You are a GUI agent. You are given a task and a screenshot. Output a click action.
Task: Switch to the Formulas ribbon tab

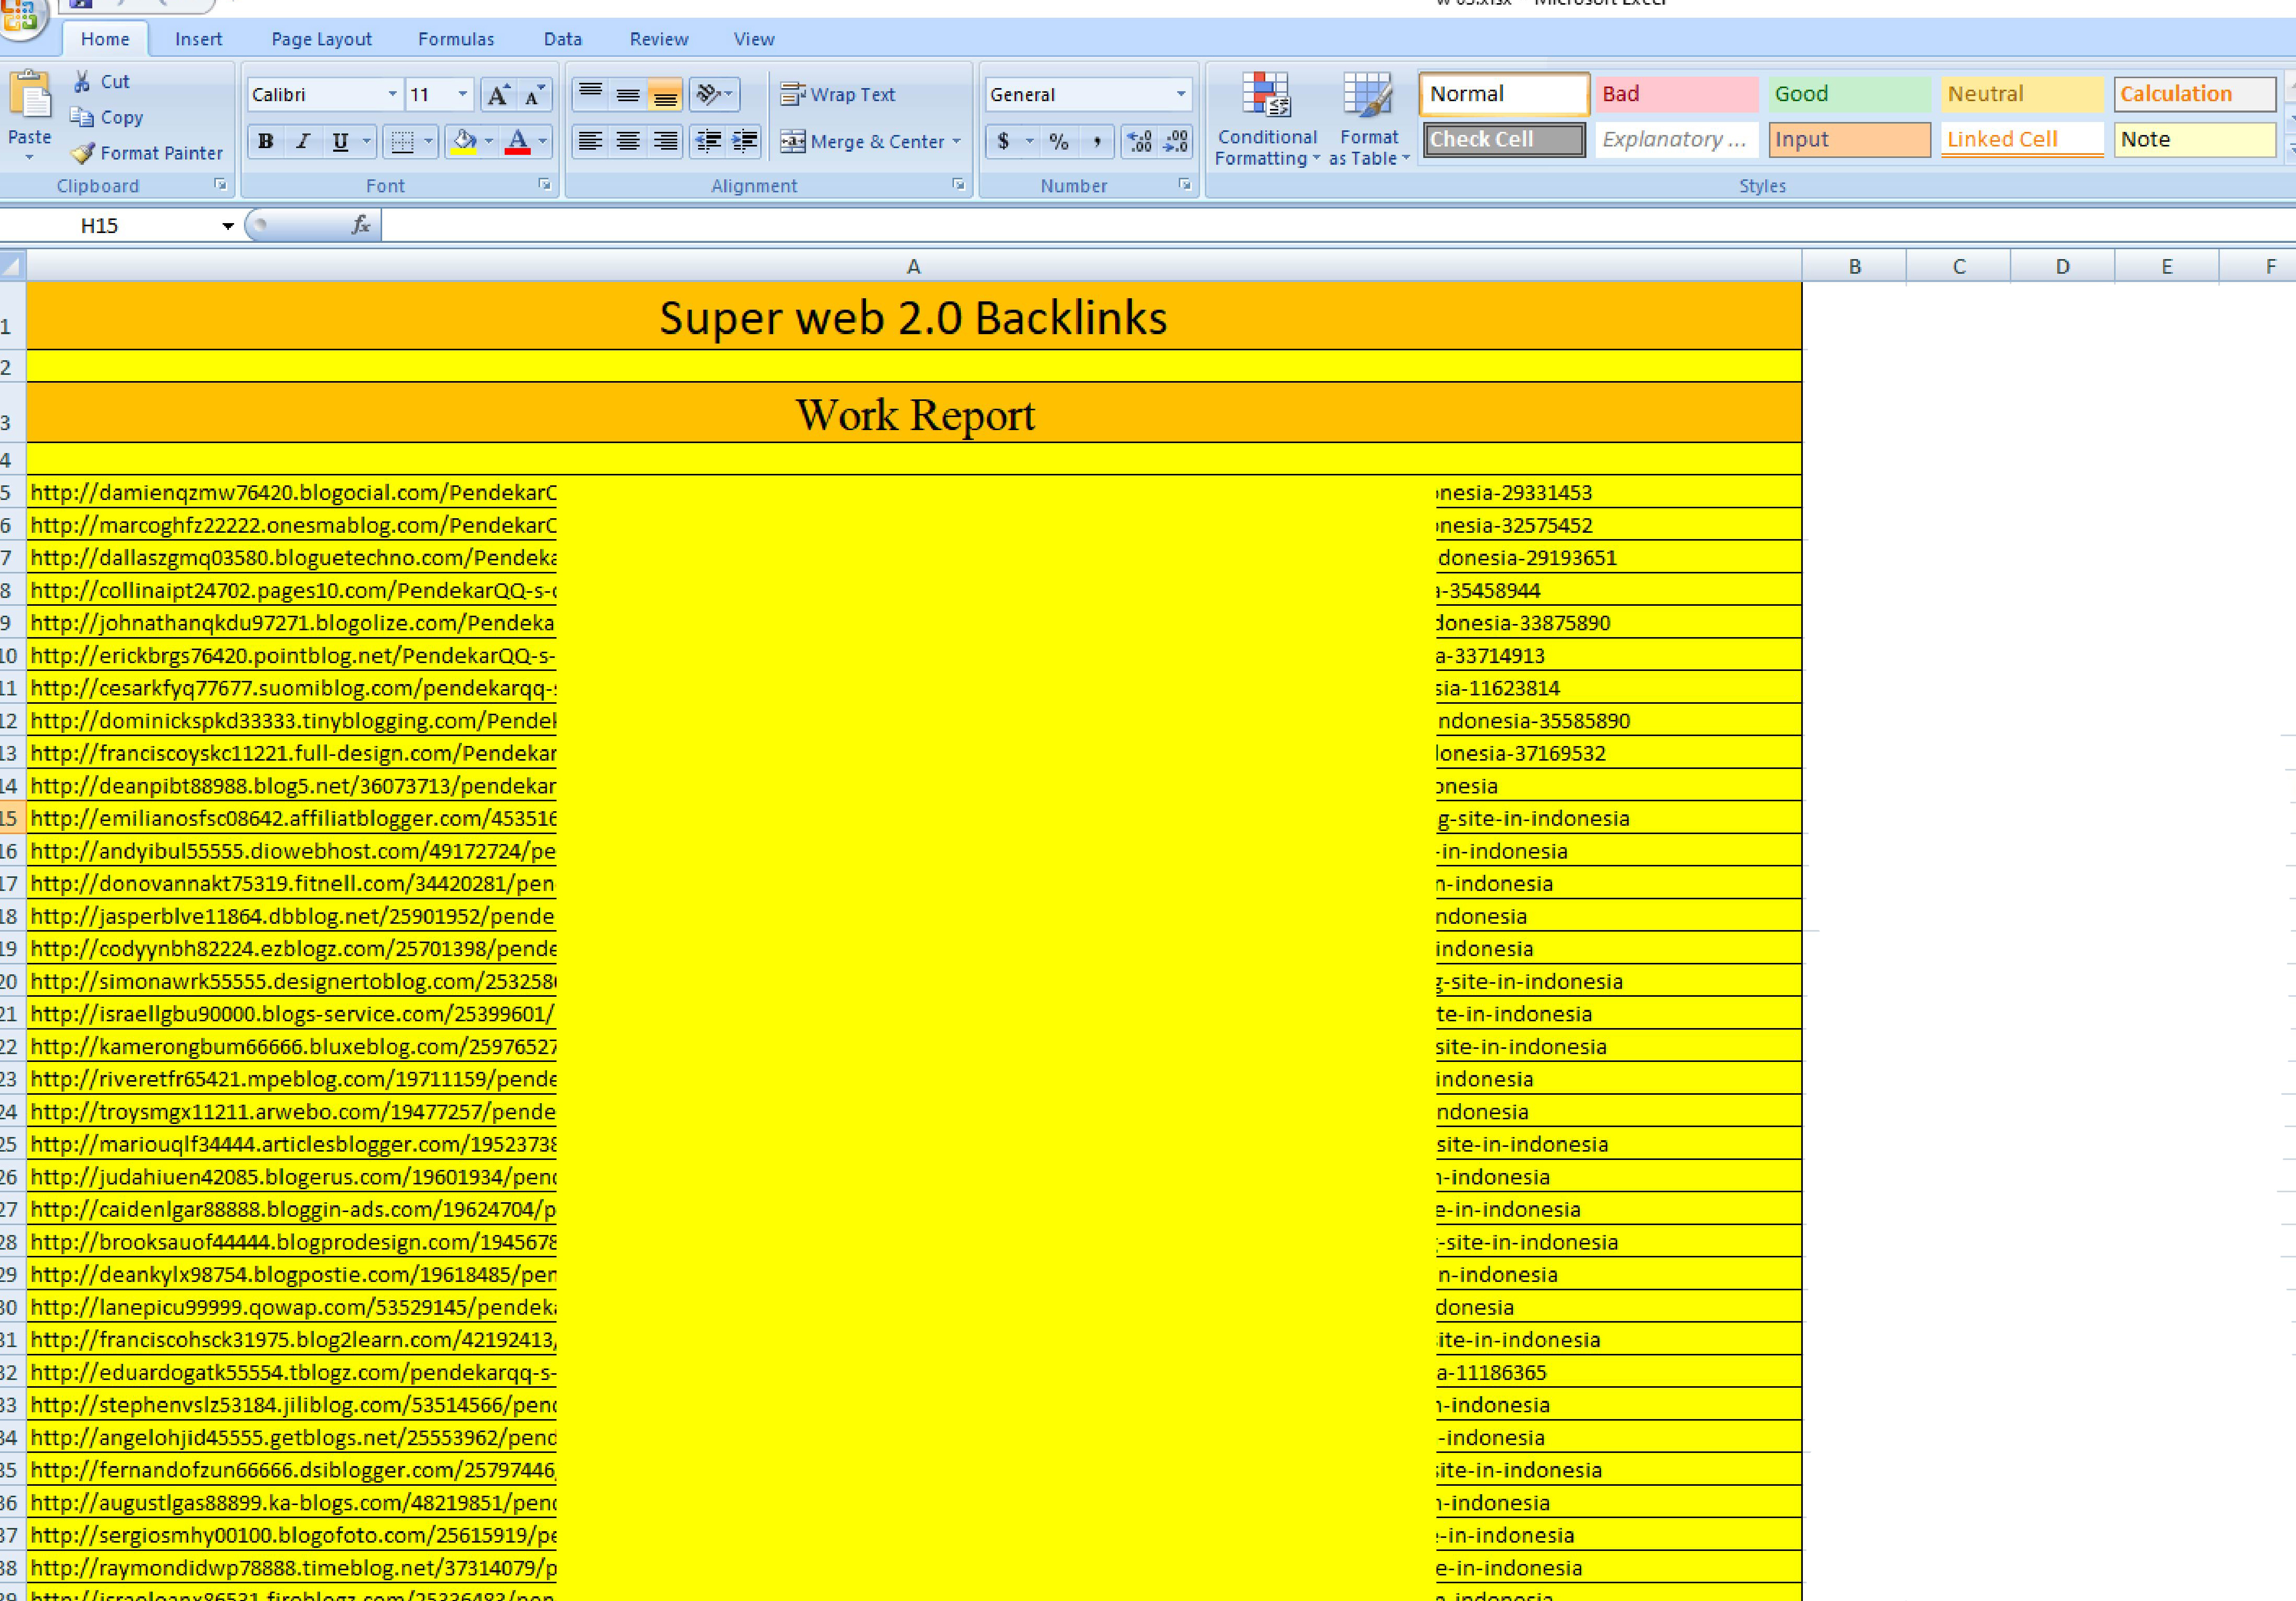pyautogui.click(x=456, y=38)
